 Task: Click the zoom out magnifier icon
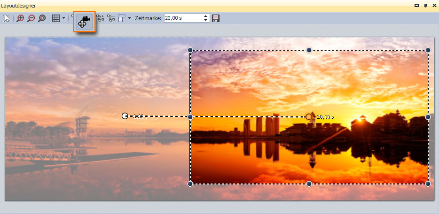pyautogui.click(x=31, y=18)
